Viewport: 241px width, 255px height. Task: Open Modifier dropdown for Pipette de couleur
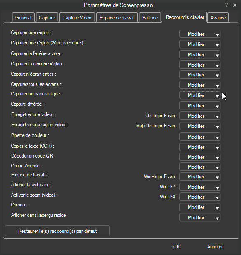200,137
